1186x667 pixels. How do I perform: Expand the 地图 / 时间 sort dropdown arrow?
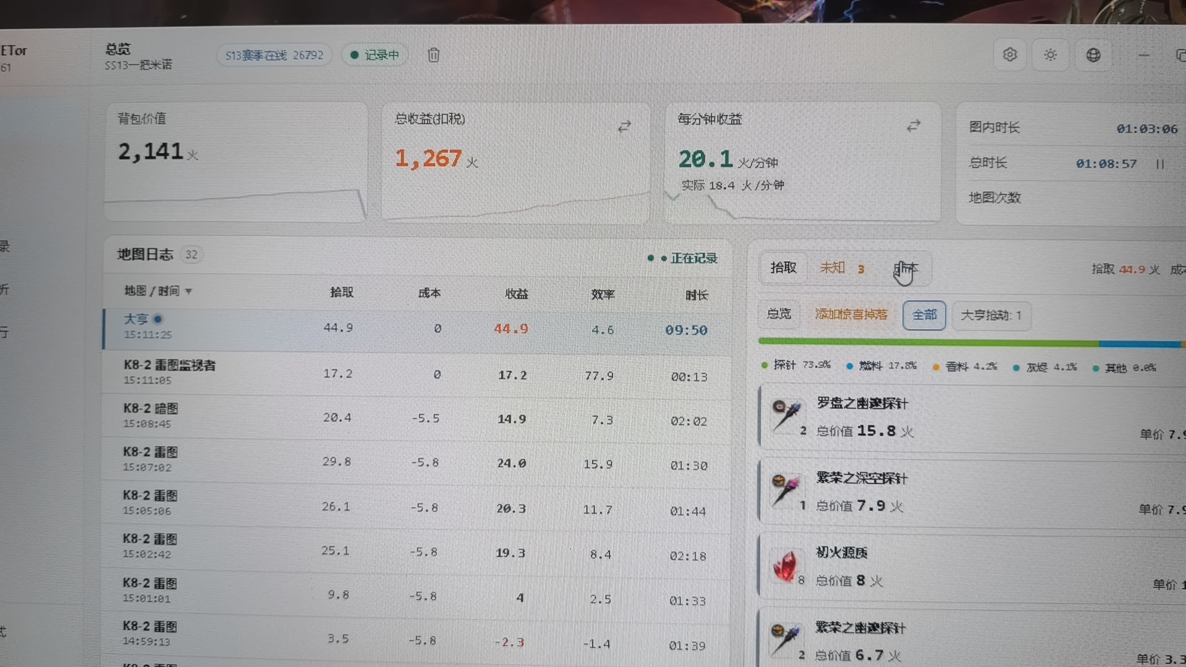click(x=188, y=292)
